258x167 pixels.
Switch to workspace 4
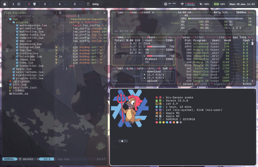(x=63, y=4)
